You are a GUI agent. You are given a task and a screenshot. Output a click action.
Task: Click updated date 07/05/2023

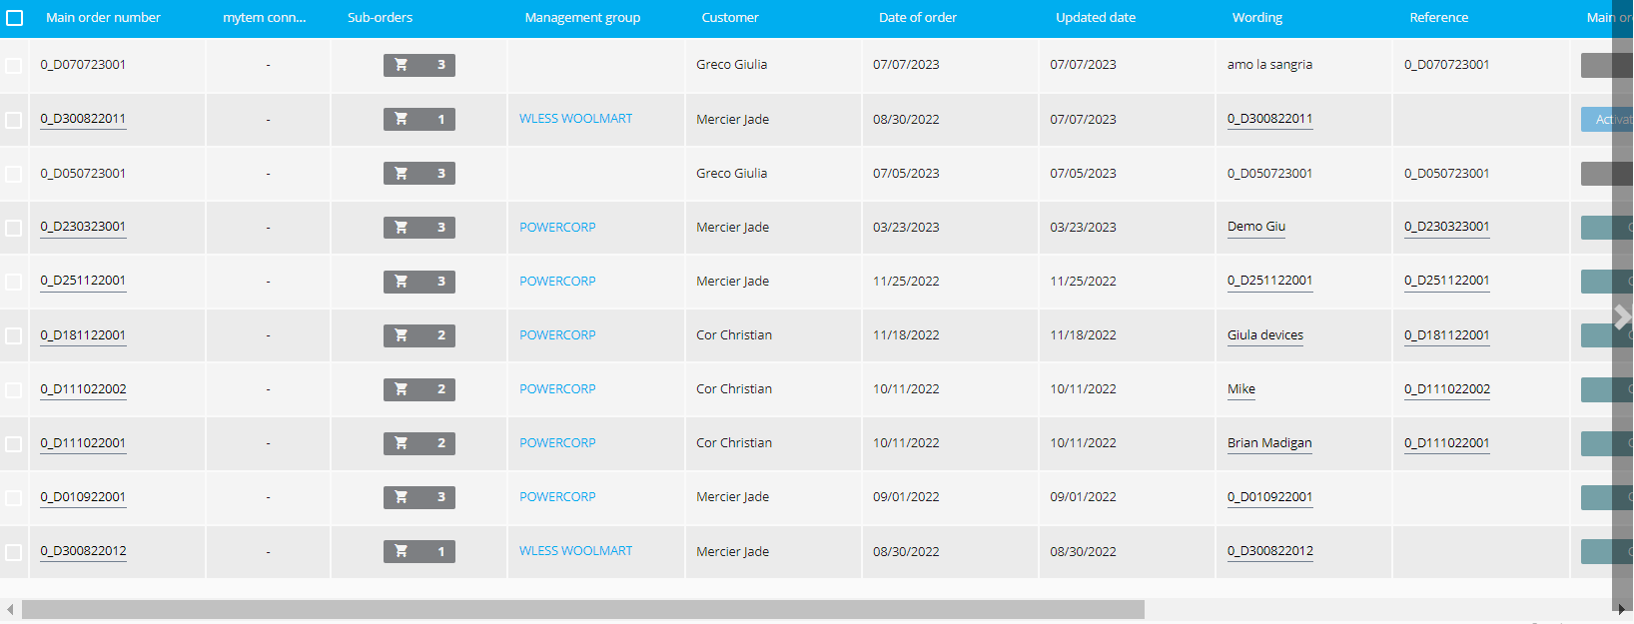[x=1083, y=173]
